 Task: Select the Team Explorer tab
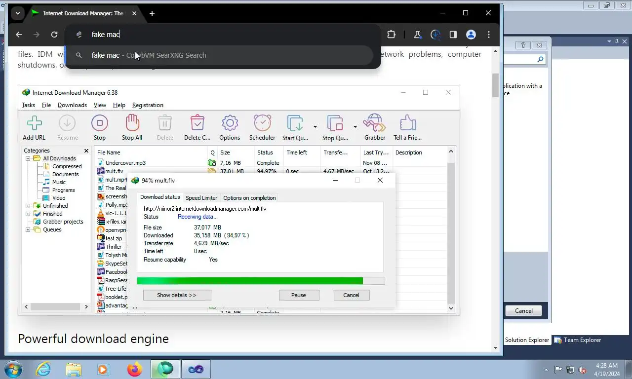click(577, 340)
